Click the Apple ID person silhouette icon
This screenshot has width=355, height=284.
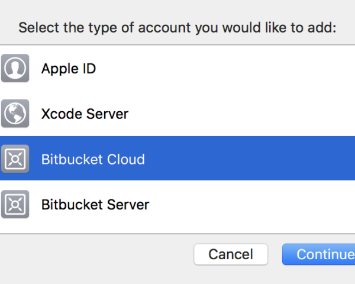tap(15, 69)
